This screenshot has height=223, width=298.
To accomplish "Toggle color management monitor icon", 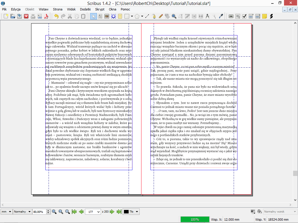I will [253, 212].
